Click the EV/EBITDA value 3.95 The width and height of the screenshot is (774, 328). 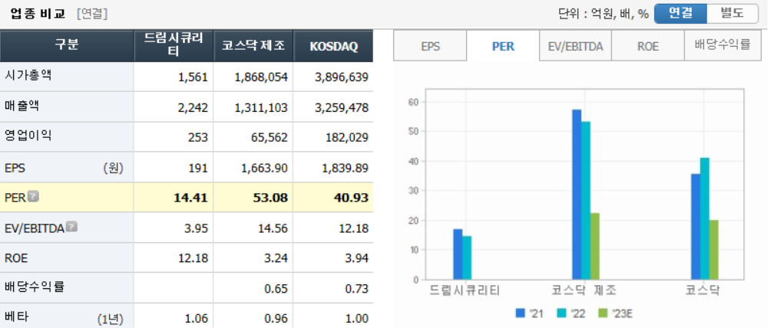(x=195, y=228)
